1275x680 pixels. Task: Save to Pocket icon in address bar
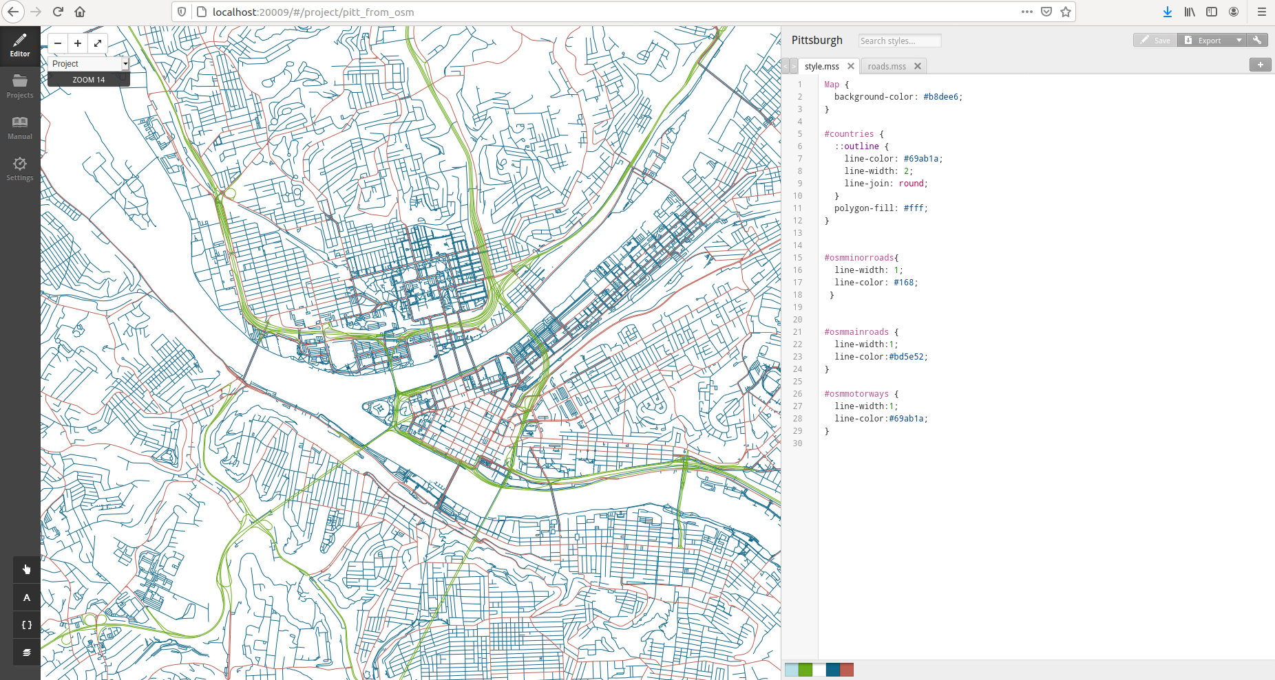coord(1046,12)
